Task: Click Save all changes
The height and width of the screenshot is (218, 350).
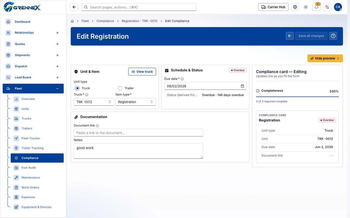Action: [x=311, y=36]
